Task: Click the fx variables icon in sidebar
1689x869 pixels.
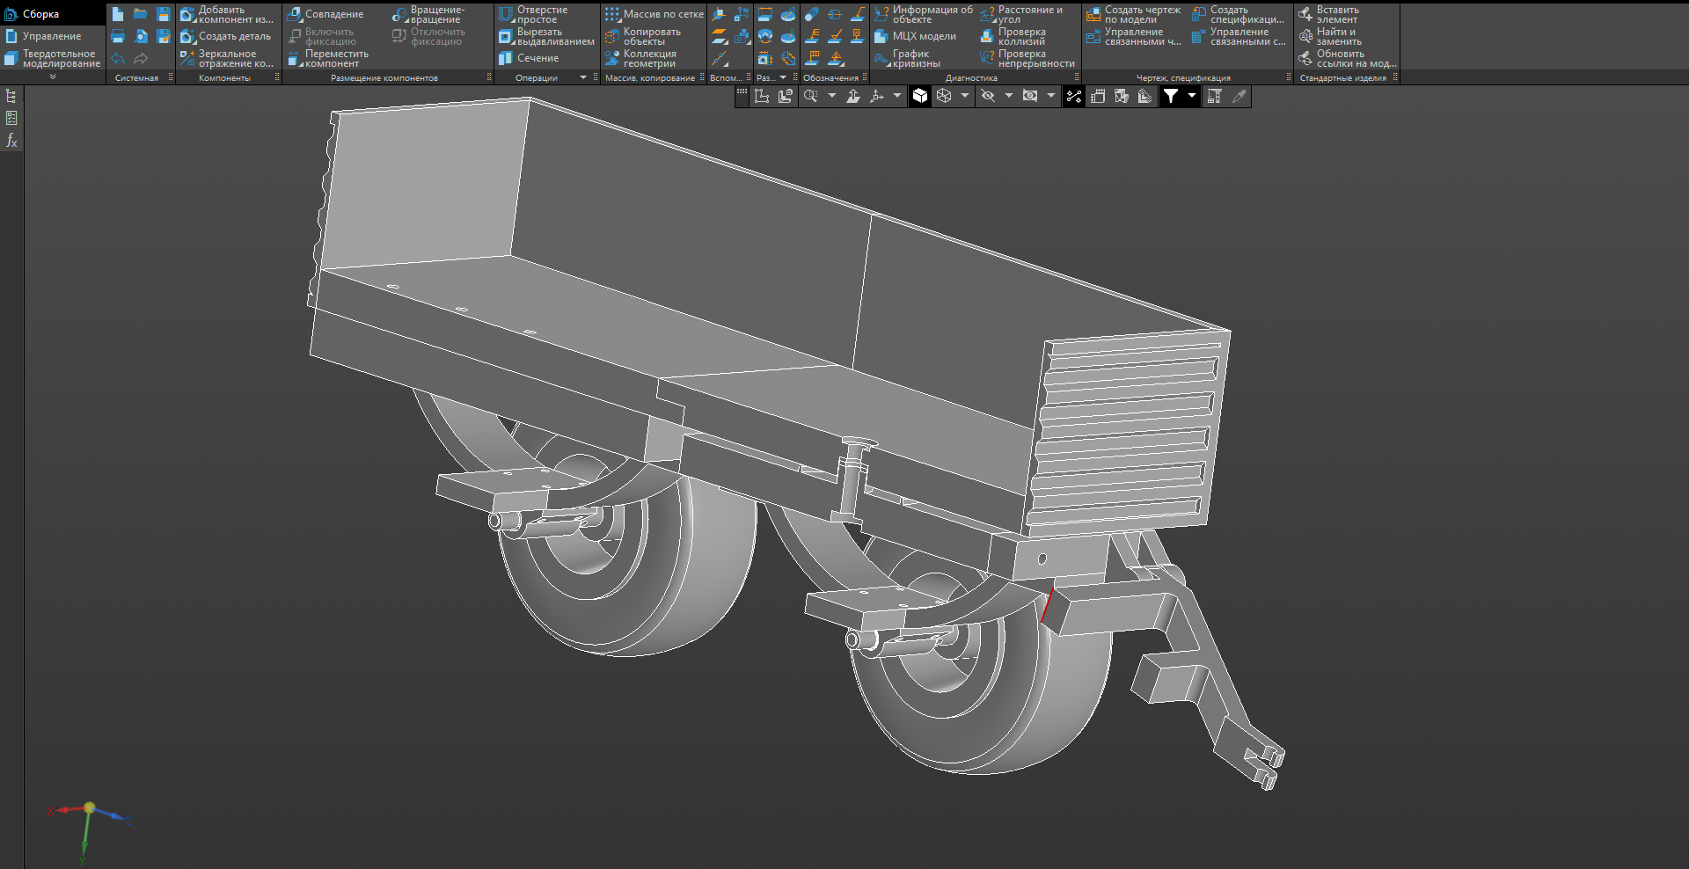Action: pyautogui.click(x=11, y=140)
